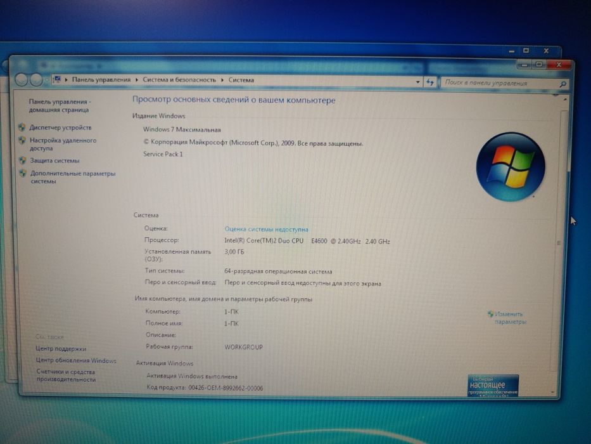This screenshot has width=591, height=444.
Task: Click the text Windows 7 Максимальная
Action: (x=182, y=129)
